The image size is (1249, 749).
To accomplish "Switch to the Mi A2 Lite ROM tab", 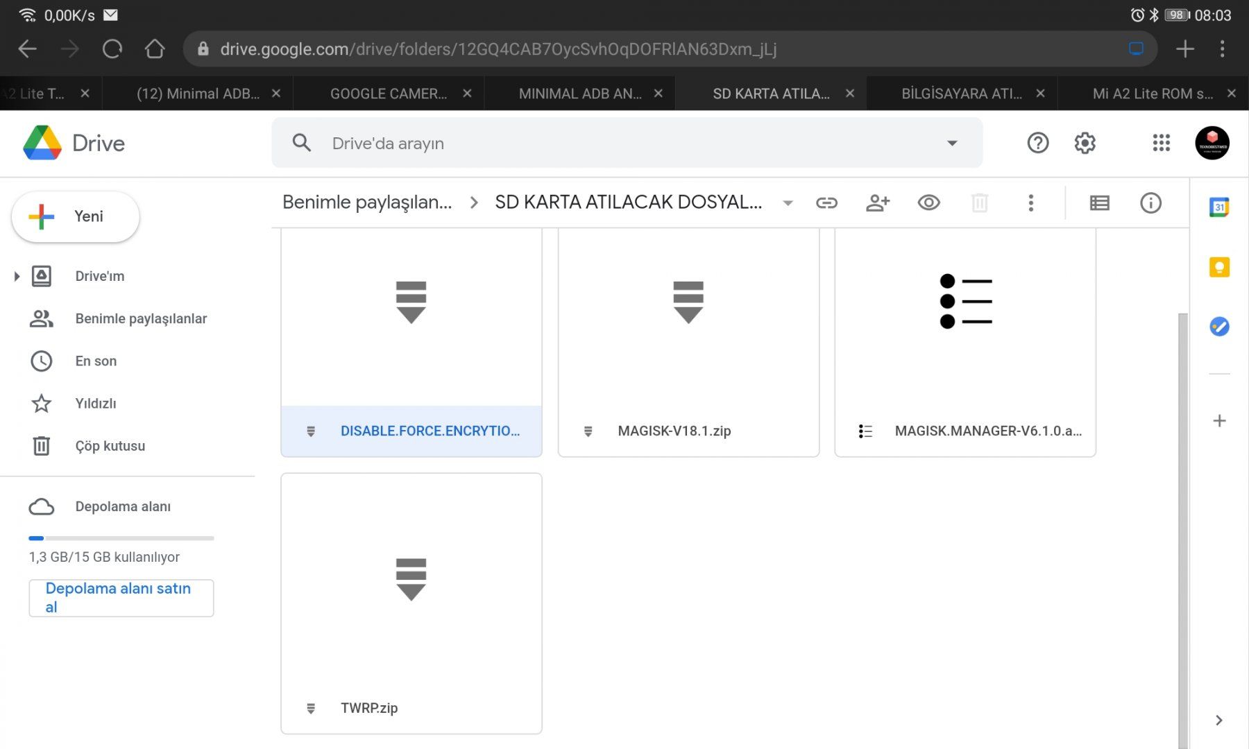I will (x=1153, y=94).
